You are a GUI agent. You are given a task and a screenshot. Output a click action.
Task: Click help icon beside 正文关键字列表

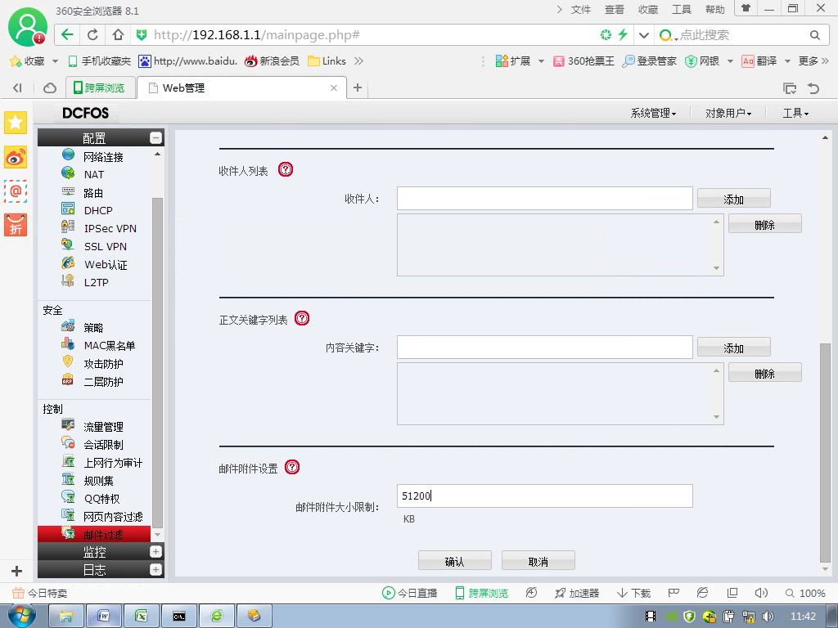[302, 318]
